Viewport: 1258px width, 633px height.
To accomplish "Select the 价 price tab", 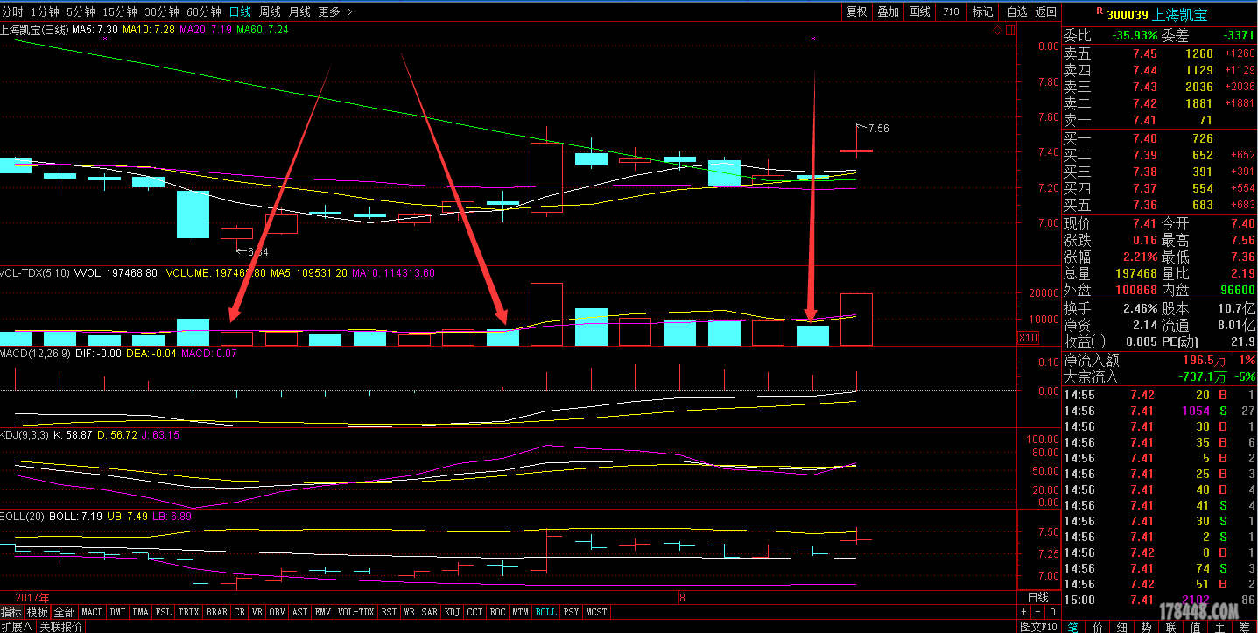I will click(x=1098, y=627).
